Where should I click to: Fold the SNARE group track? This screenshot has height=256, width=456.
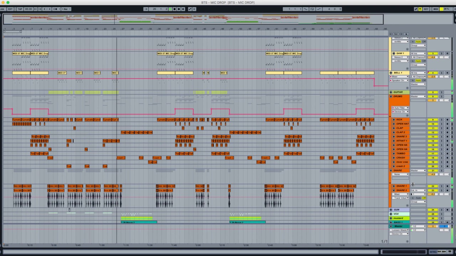[x=391, y=170]
